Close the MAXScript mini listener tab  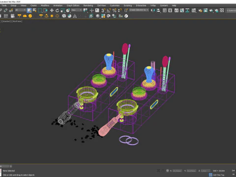11,166
